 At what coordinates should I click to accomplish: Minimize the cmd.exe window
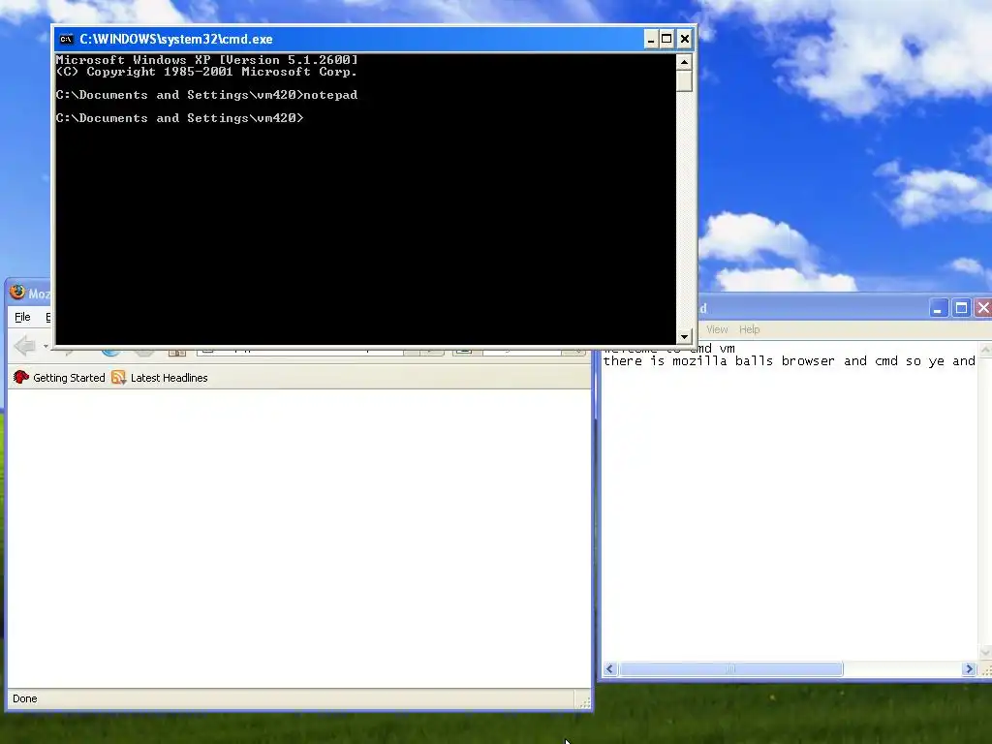651,39
